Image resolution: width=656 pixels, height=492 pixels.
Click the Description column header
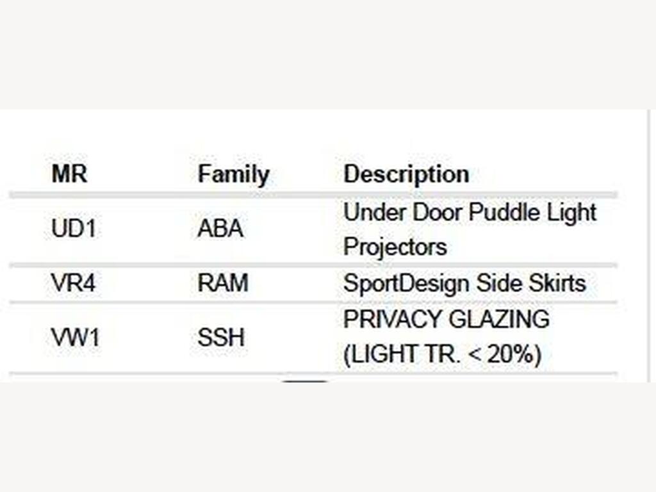pos(406,174)
